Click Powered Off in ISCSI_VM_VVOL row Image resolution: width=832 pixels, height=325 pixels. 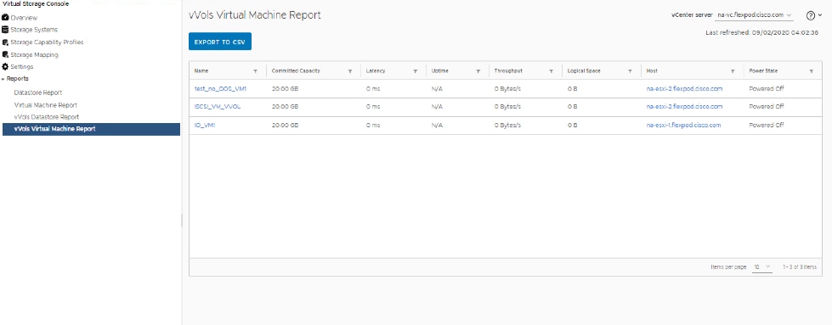(767, 107)
